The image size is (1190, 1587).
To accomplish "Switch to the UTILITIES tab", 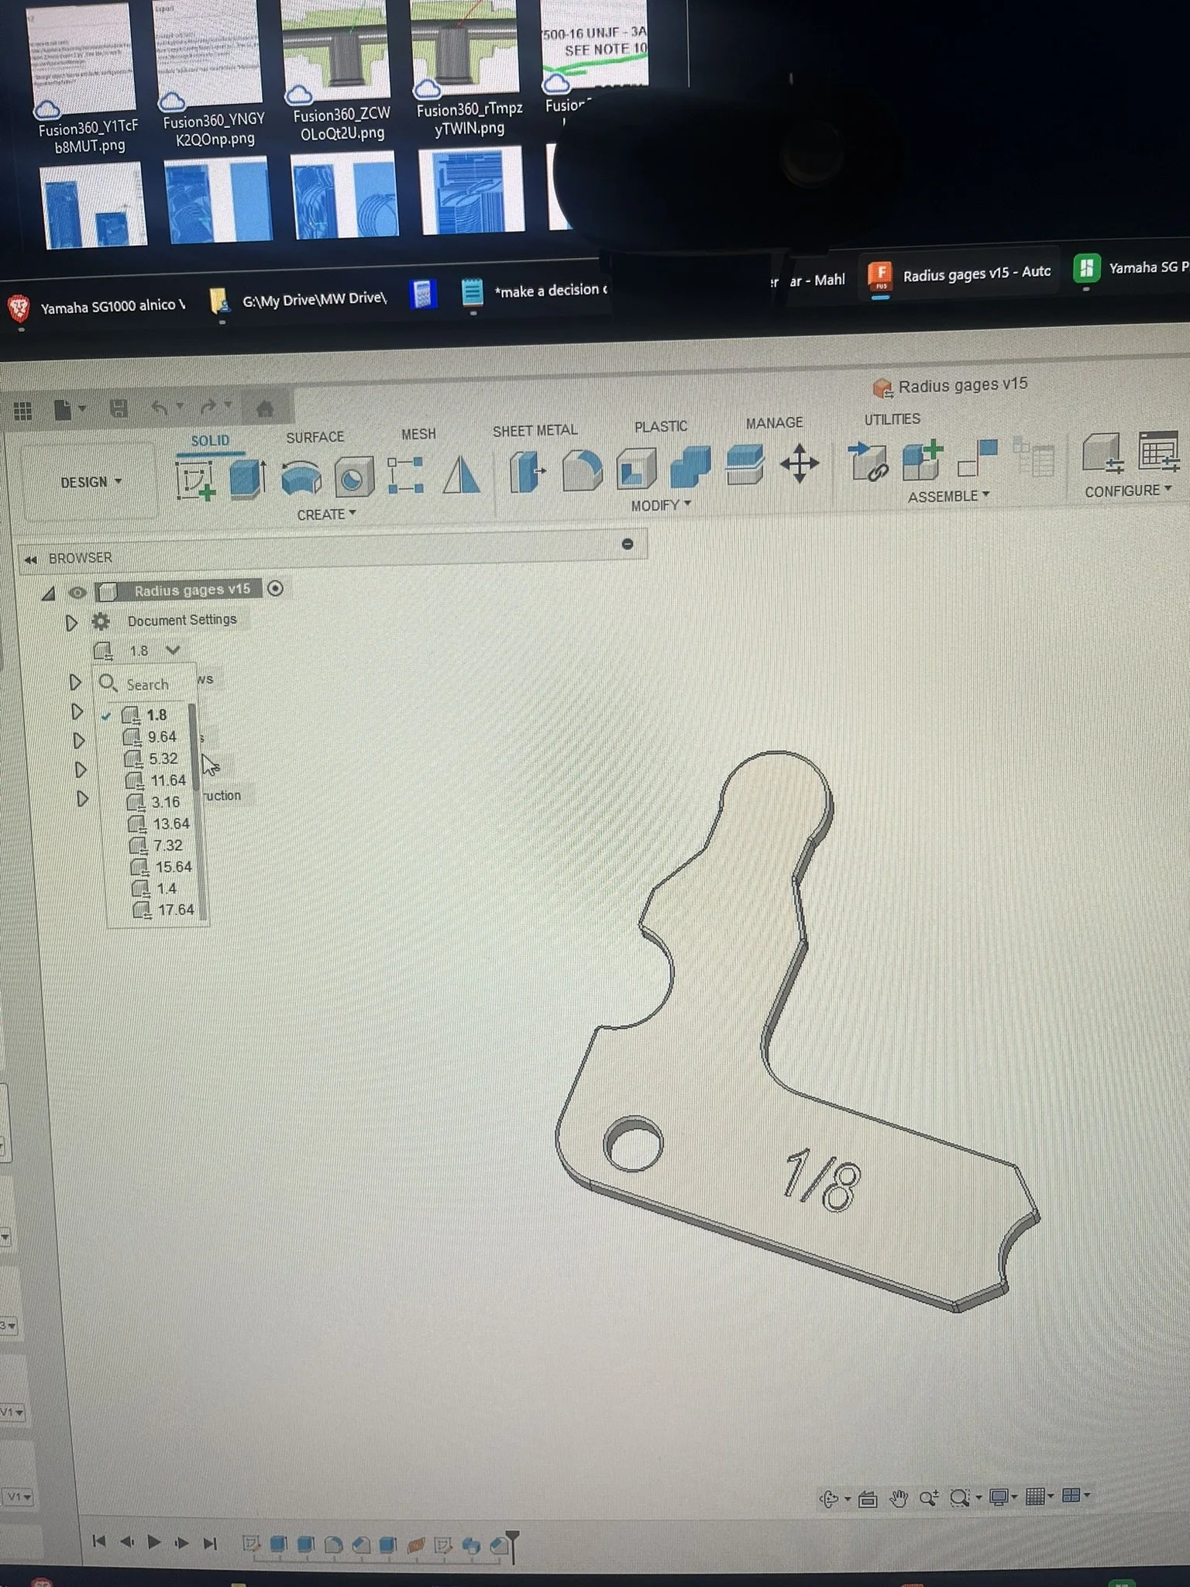I will pyautogui.click(x=892, y=418).
